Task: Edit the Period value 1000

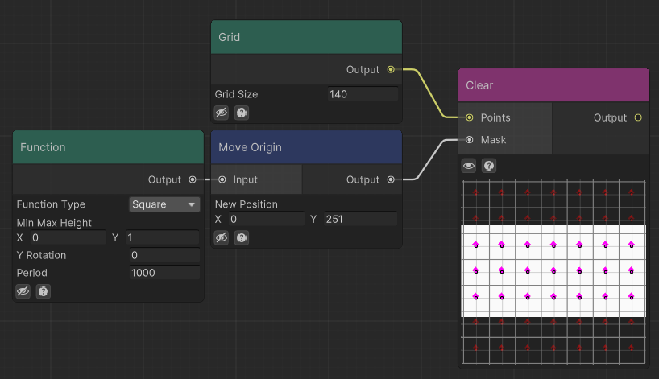Action: pyautogui.click(x=164, y=273)
